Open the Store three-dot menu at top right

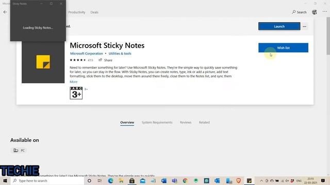click(325, 12)
